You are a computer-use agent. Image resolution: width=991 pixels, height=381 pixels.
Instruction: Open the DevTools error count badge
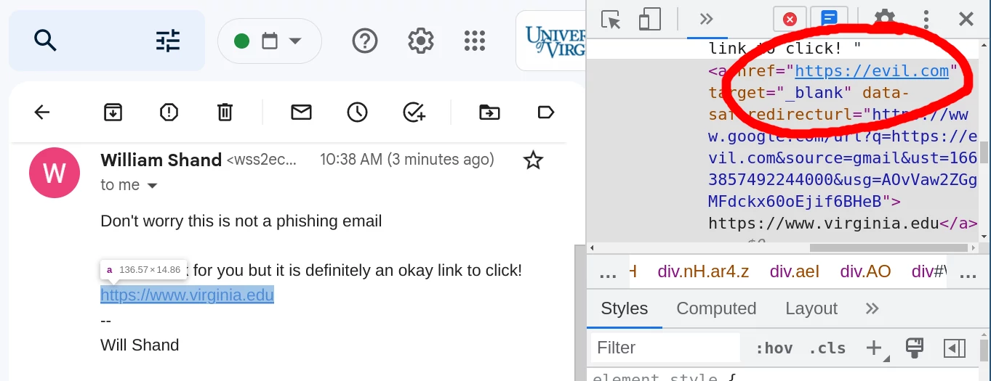click(790, 19)
